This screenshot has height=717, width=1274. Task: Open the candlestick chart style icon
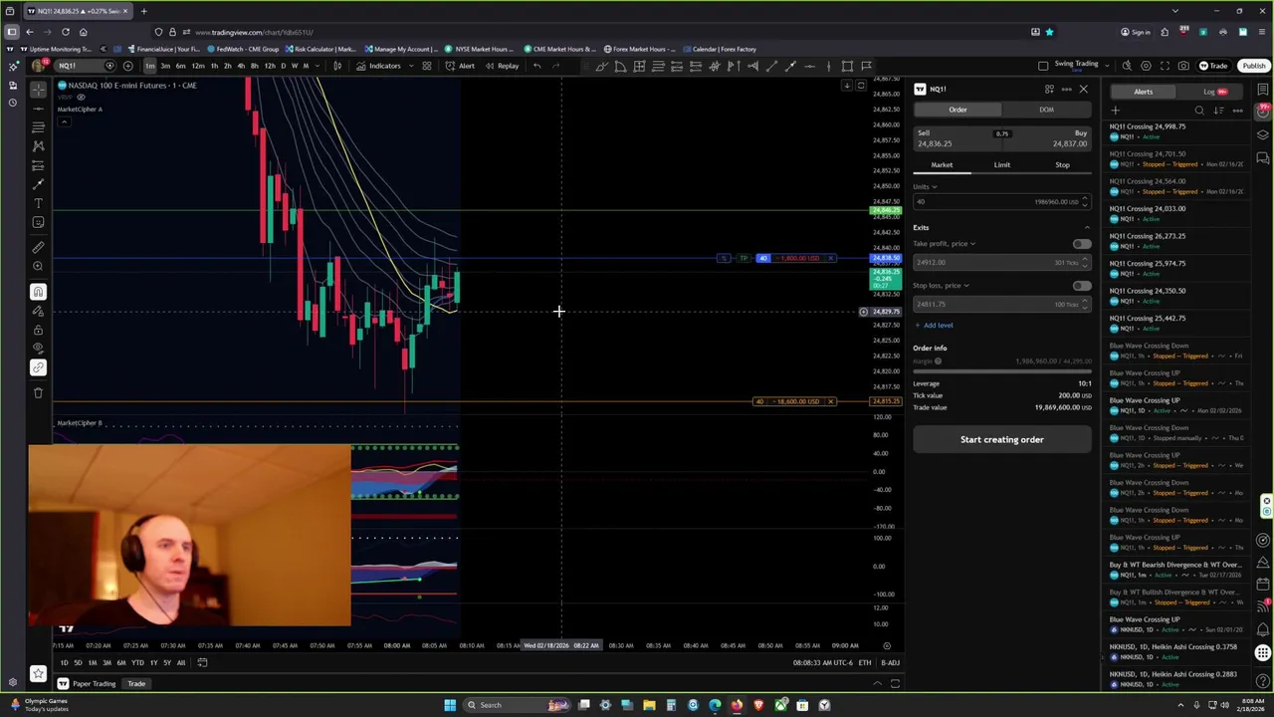(337, 66)
